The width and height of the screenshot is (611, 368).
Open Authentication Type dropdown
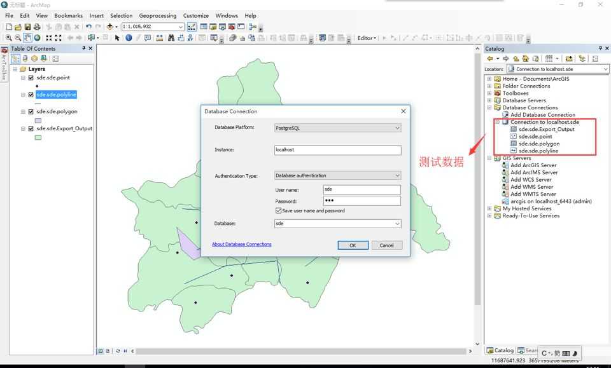point(397,175)
